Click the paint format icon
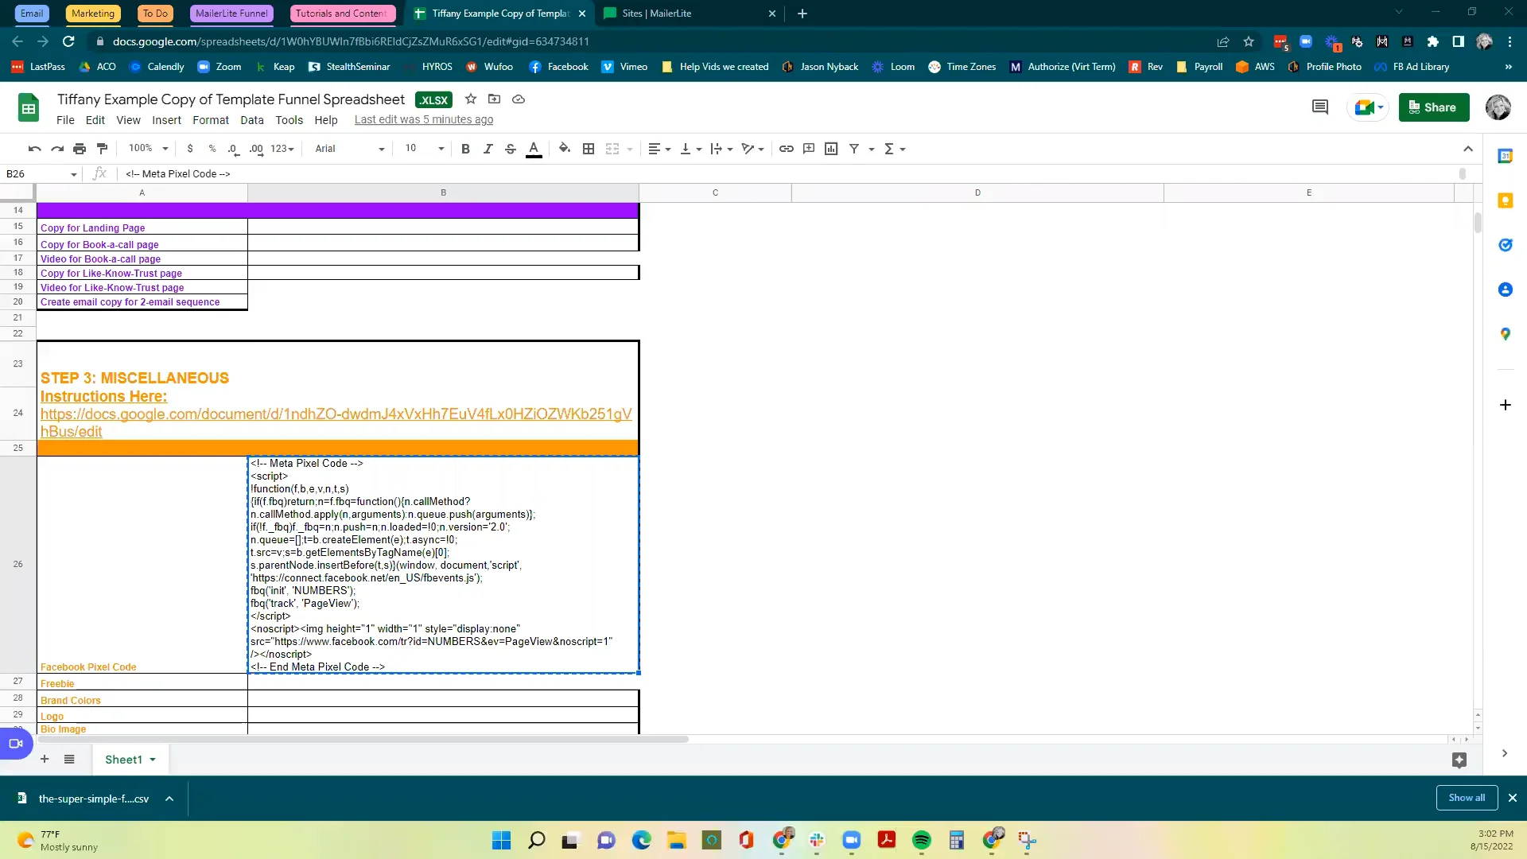The width and height of the screenshot is (1527, 859). click(102, 149)
